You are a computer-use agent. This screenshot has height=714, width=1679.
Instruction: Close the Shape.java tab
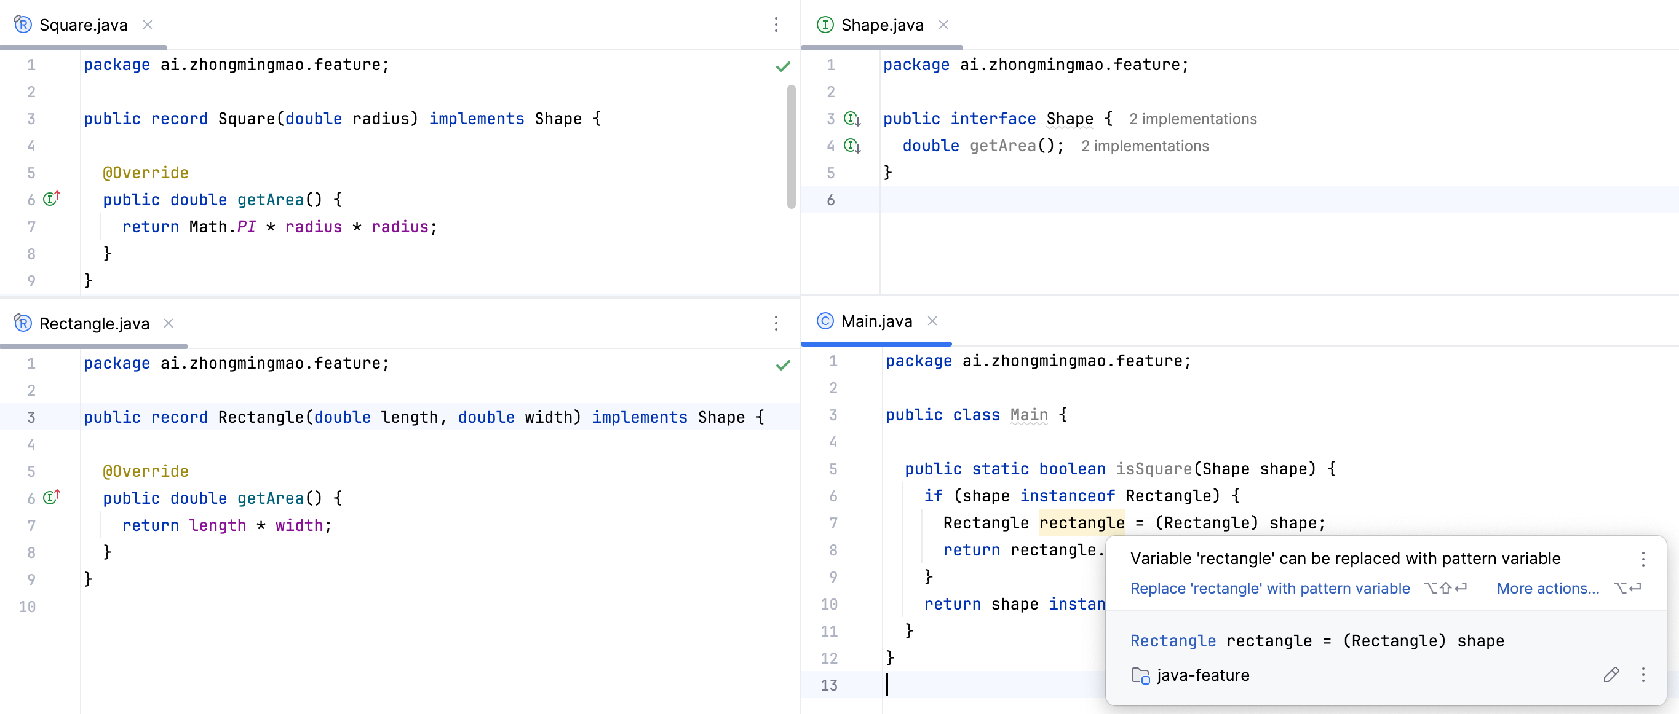[943, 25]
